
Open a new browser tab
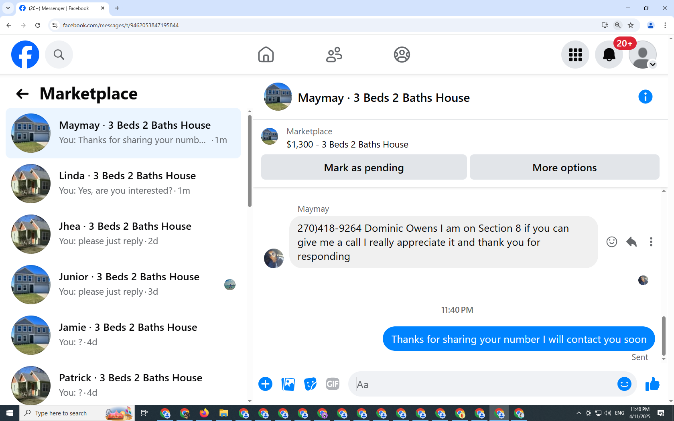pos(117,8)
